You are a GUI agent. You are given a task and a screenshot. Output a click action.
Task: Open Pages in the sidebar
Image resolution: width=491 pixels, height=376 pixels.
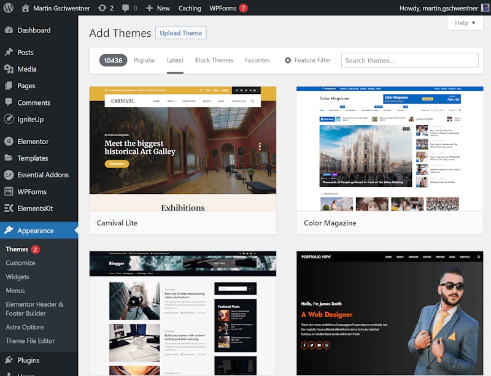(26, 86)
